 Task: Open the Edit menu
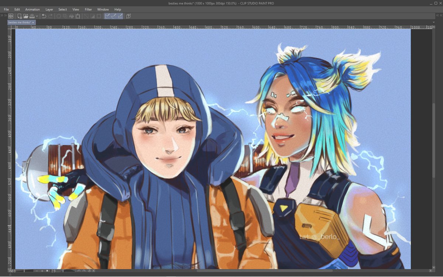[x=17, y=9]
